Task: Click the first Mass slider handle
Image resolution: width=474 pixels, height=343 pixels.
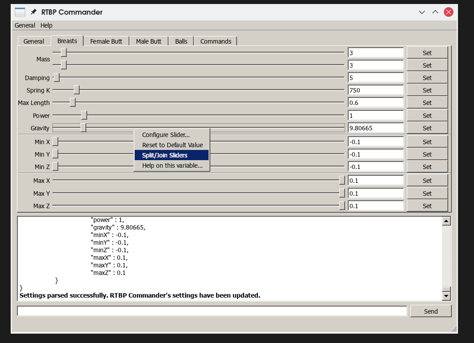Action: click(x=64, y=52)
